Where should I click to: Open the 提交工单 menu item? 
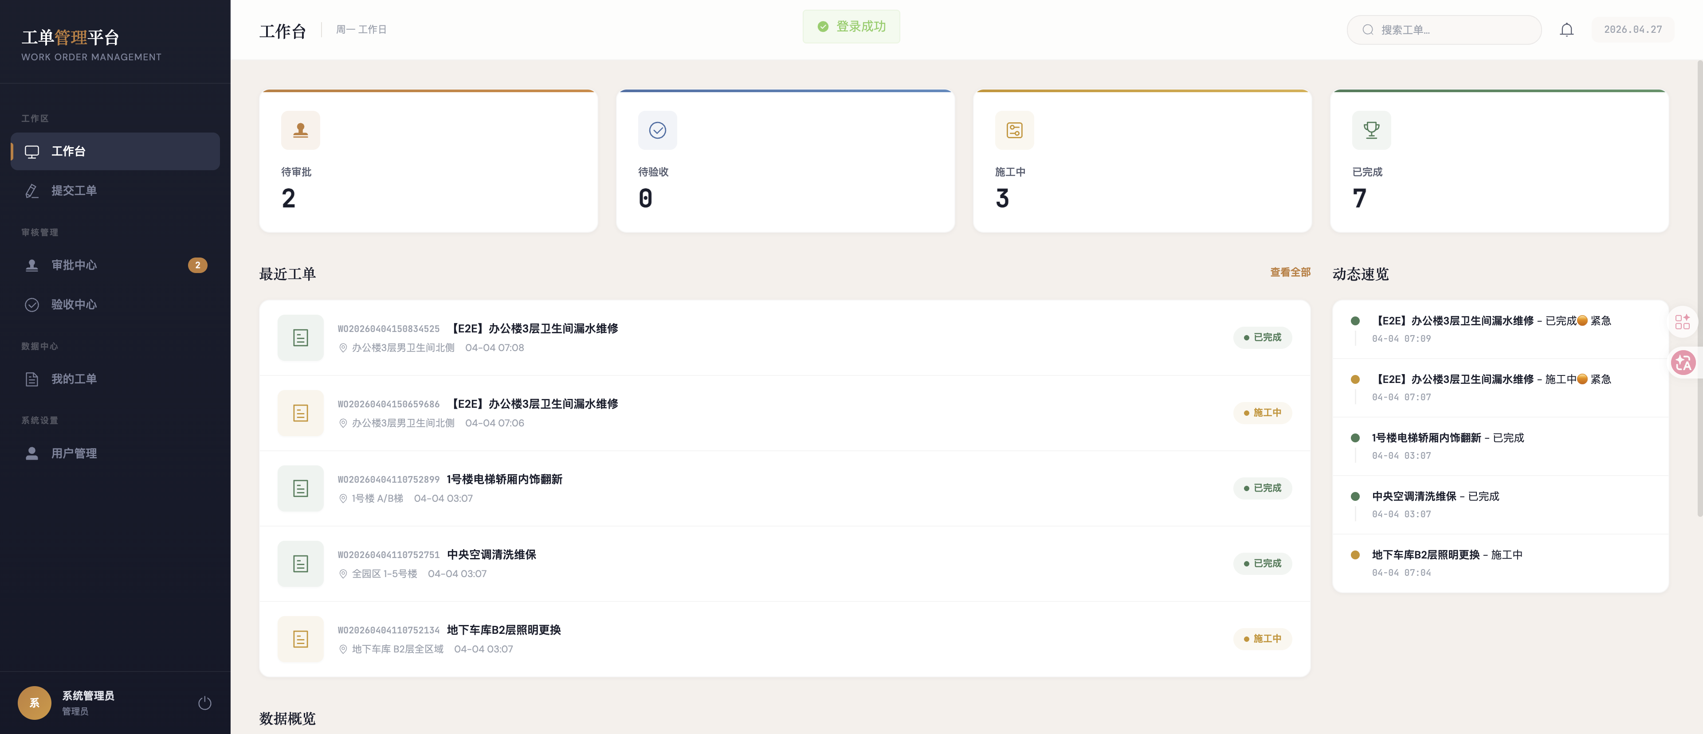[x=115, y=191]
